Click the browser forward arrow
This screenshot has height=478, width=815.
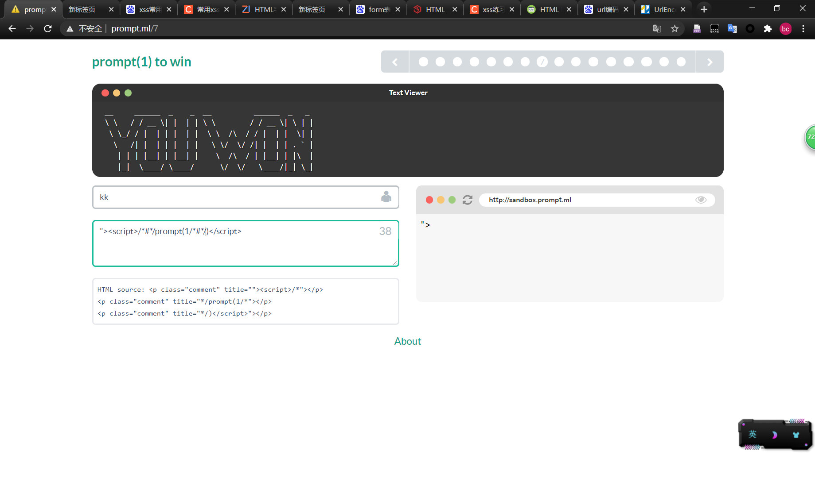click(30, 29)
